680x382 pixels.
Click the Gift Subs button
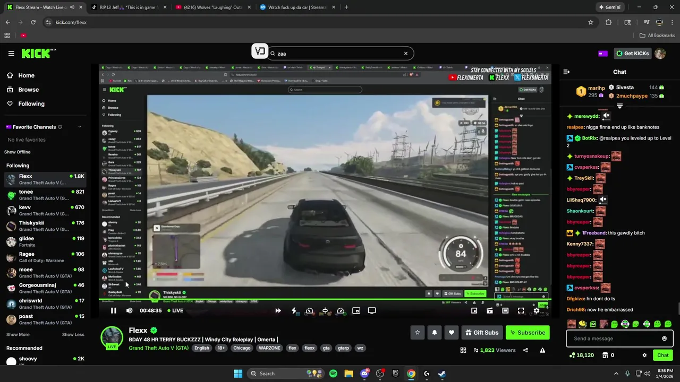(x=482, y=333)
